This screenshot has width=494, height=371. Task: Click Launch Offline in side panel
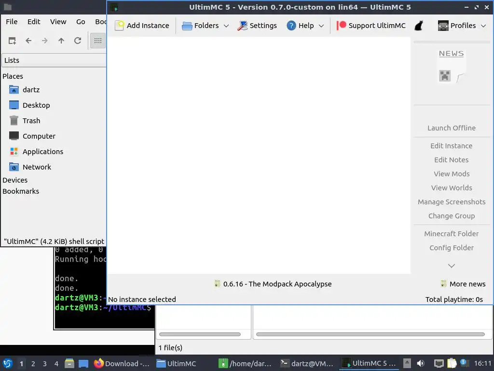point(452,128)
